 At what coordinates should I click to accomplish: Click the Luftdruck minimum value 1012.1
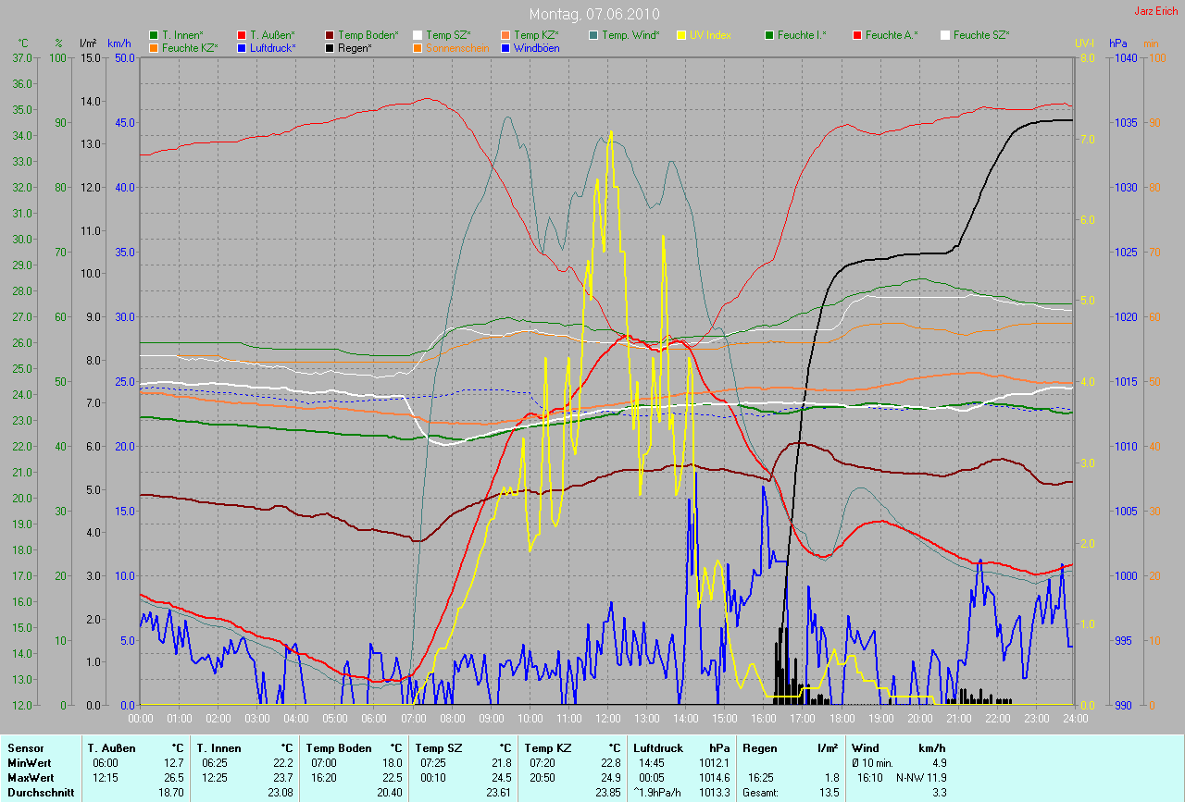coord(714,762)
